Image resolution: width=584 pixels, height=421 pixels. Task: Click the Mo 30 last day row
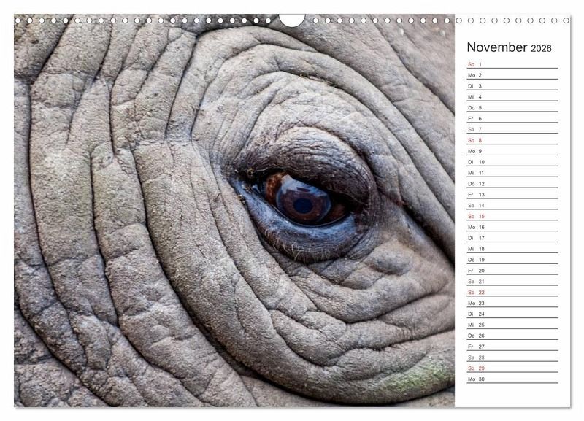pyautogui.click(x=512, y=379)
